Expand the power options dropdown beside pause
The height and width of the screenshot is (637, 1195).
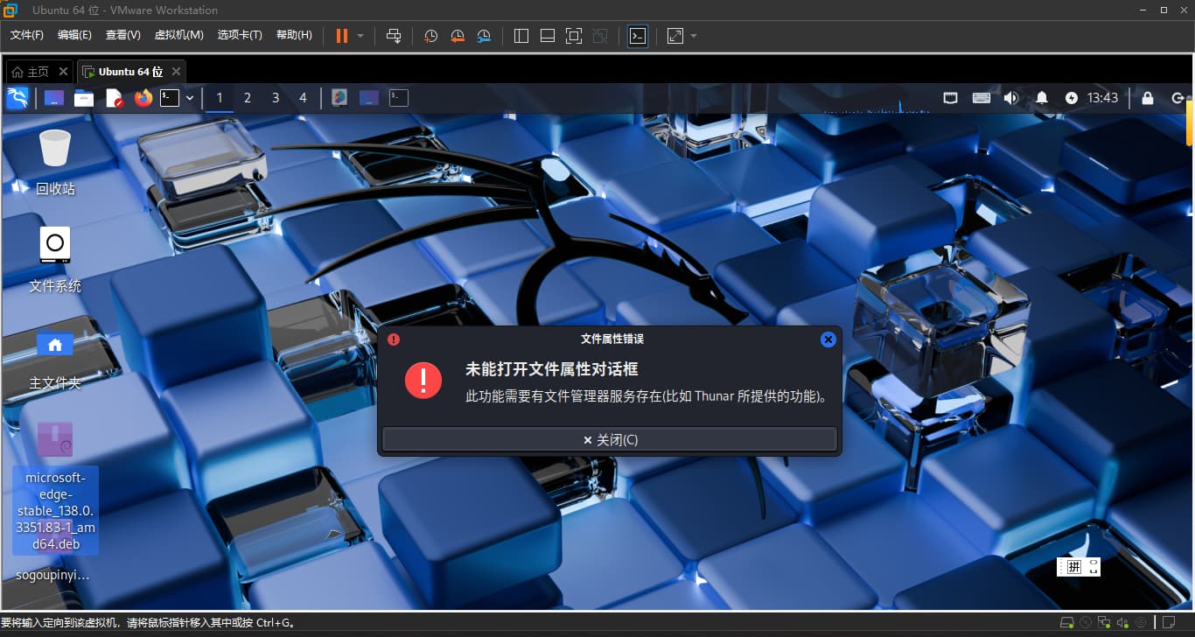[x=360, y=36]
